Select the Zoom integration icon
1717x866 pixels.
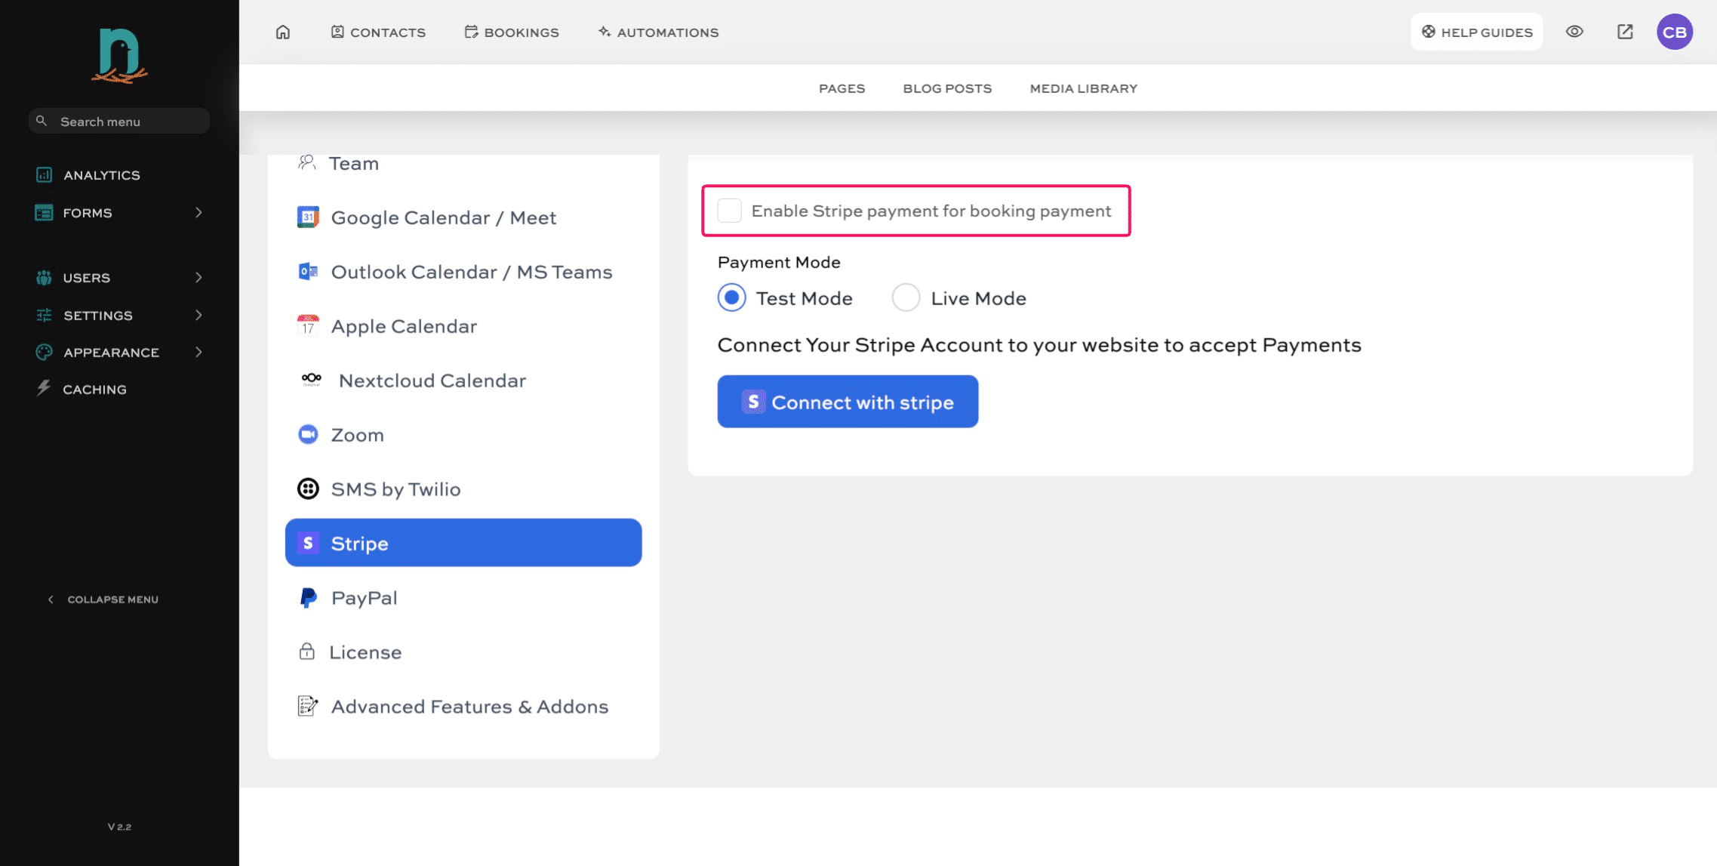[307, 434]
